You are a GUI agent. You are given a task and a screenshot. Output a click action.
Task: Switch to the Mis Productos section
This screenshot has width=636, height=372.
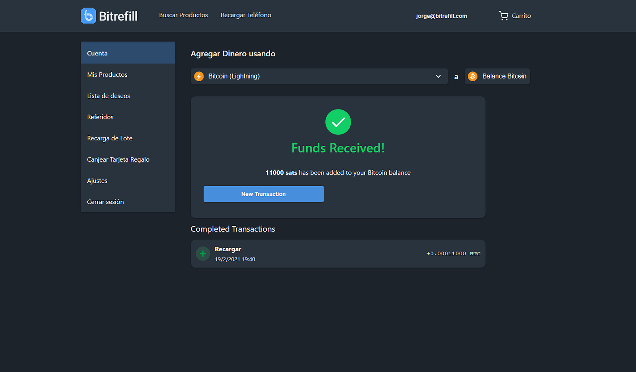(107, 74)
